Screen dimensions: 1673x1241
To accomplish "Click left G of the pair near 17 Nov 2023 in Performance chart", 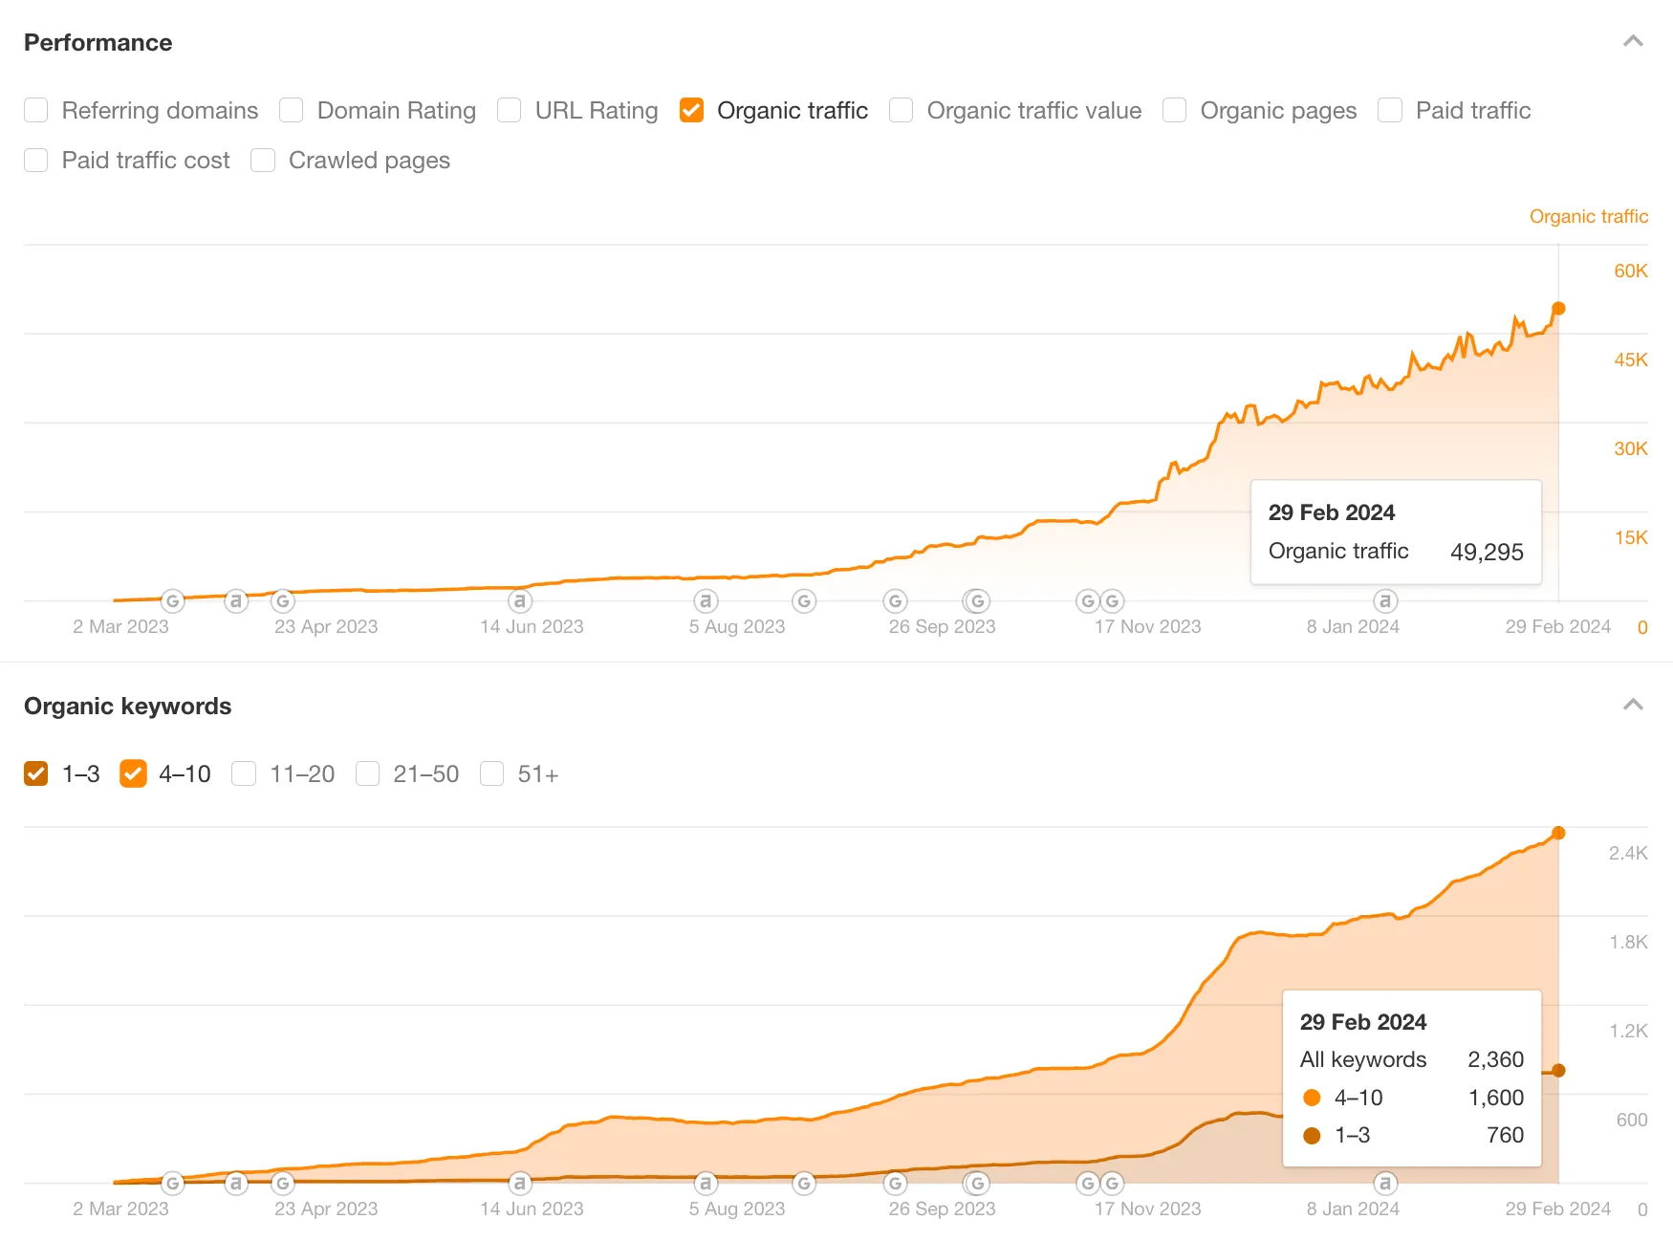I will coord(1088,601).
